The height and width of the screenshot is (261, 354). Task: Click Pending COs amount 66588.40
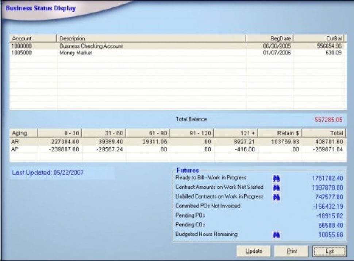click(331, 225)
